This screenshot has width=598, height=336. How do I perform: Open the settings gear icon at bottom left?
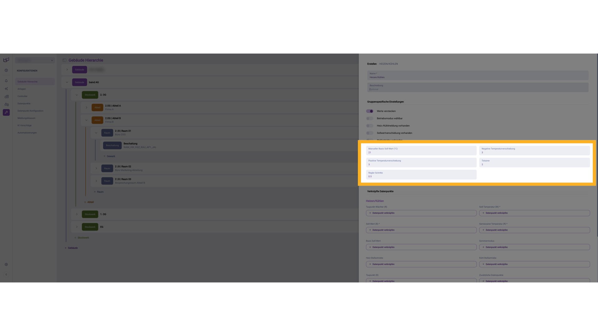[x=6, y=264]
